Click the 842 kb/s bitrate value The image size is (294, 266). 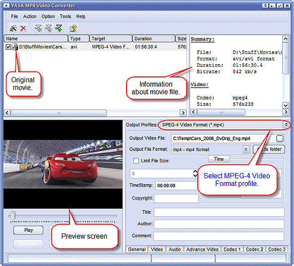[x=244, y=72]
